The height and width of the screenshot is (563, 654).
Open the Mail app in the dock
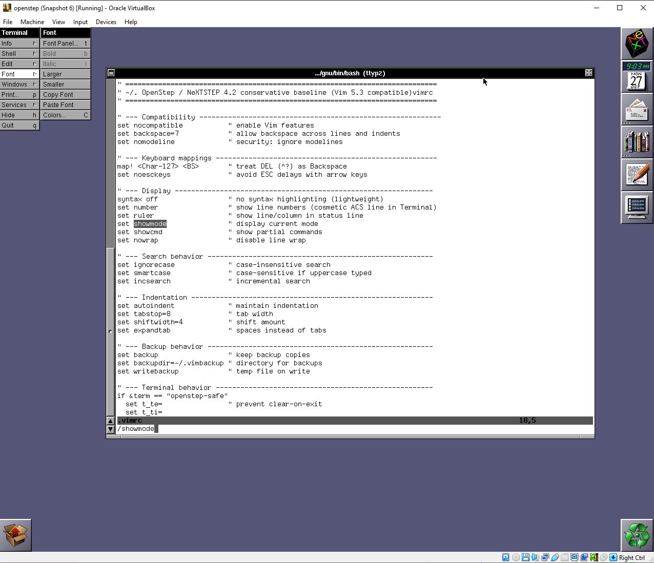[637, 109]
